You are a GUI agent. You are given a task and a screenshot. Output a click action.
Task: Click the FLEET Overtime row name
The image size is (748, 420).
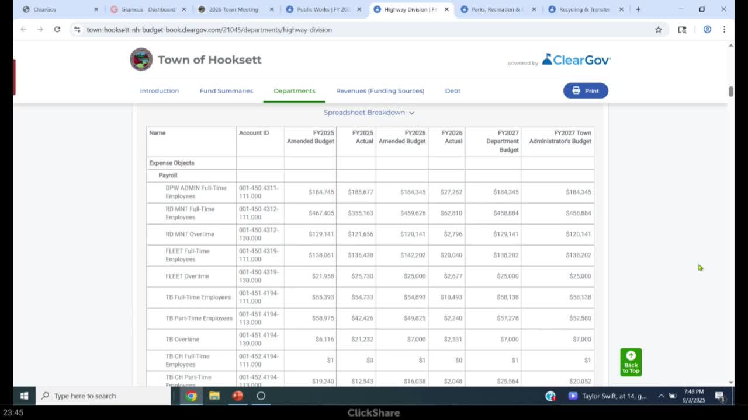click(187, 276)
